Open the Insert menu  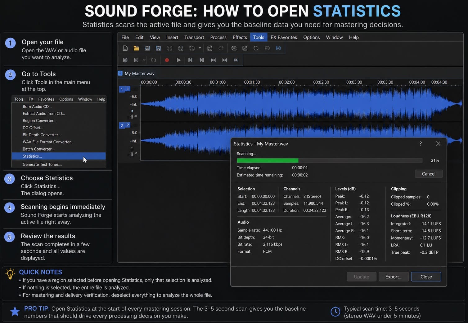(172, 37)
